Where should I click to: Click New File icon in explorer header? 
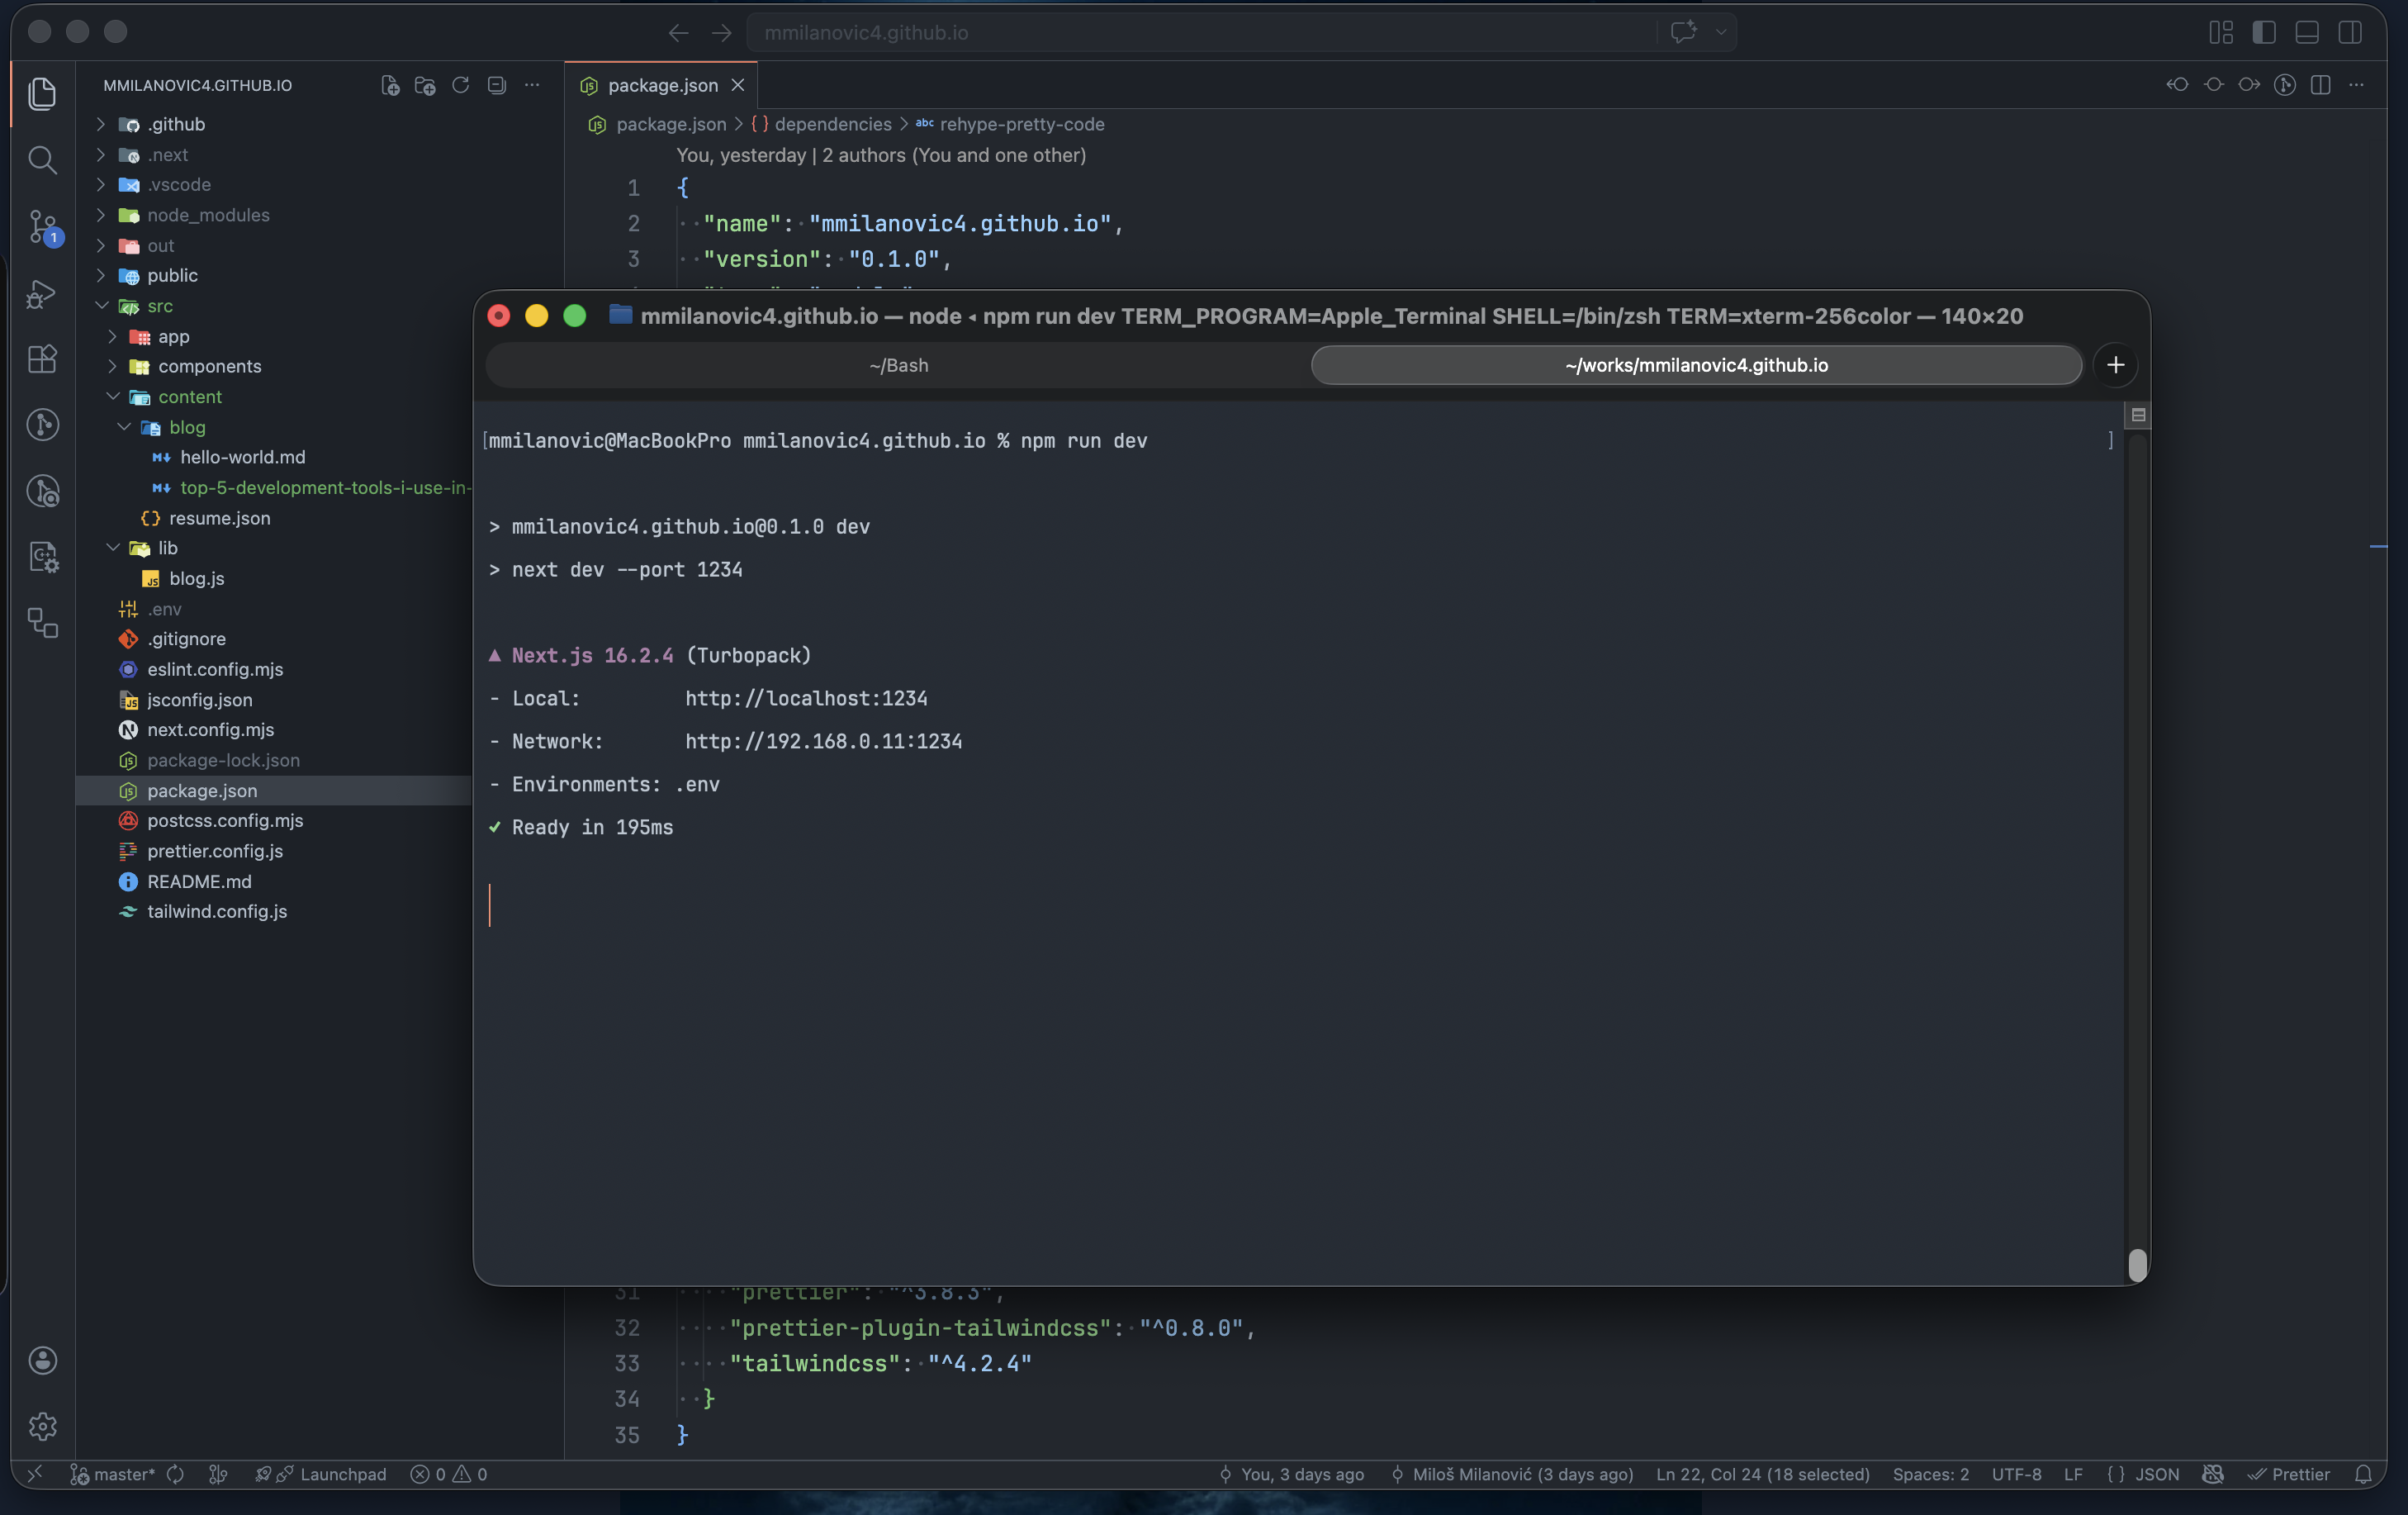coord(391,85)
